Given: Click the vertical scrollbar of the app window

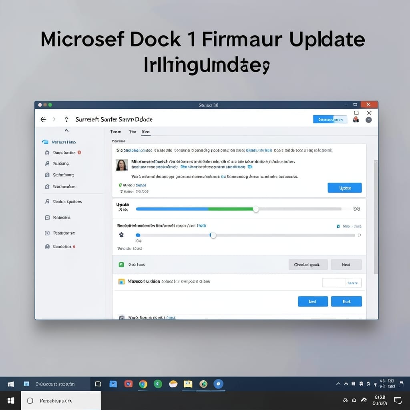Looking at the screenshot, I should click(376, 217).
